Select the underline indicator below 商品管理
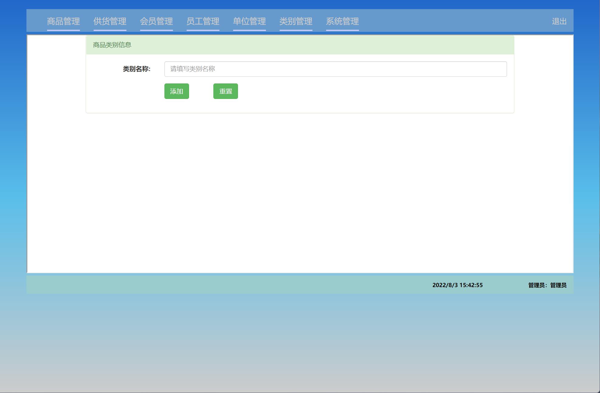The image size is (600, 393). pos(63,30)
